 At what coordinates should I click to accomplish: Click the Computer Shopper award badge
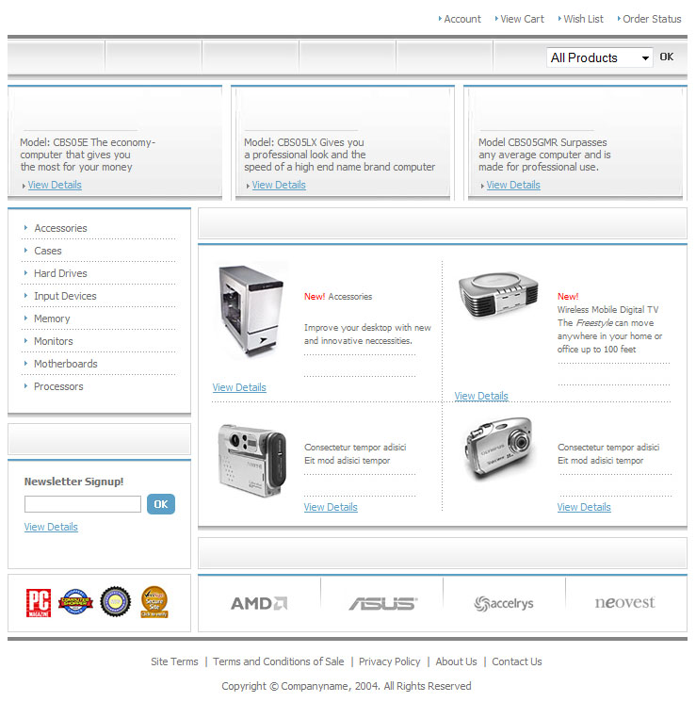[75, 602]
